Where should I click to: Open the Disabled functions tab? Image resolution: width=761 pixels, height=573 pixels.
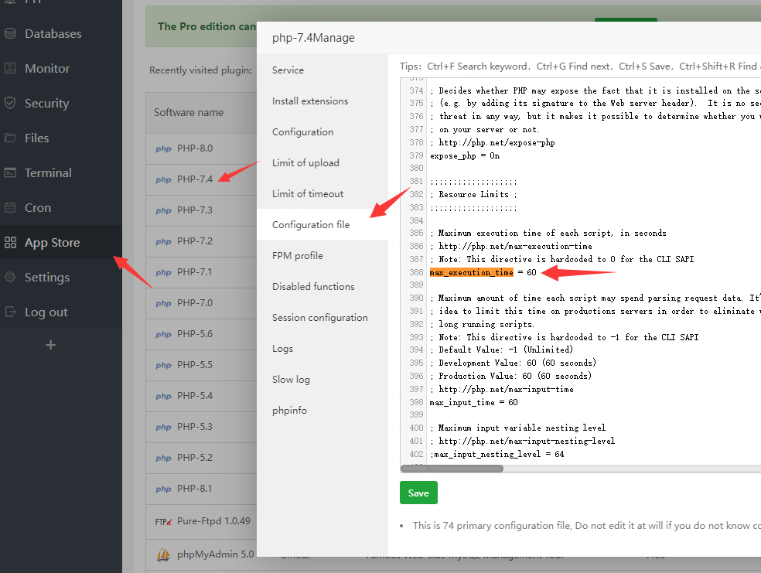click(322, 287)
